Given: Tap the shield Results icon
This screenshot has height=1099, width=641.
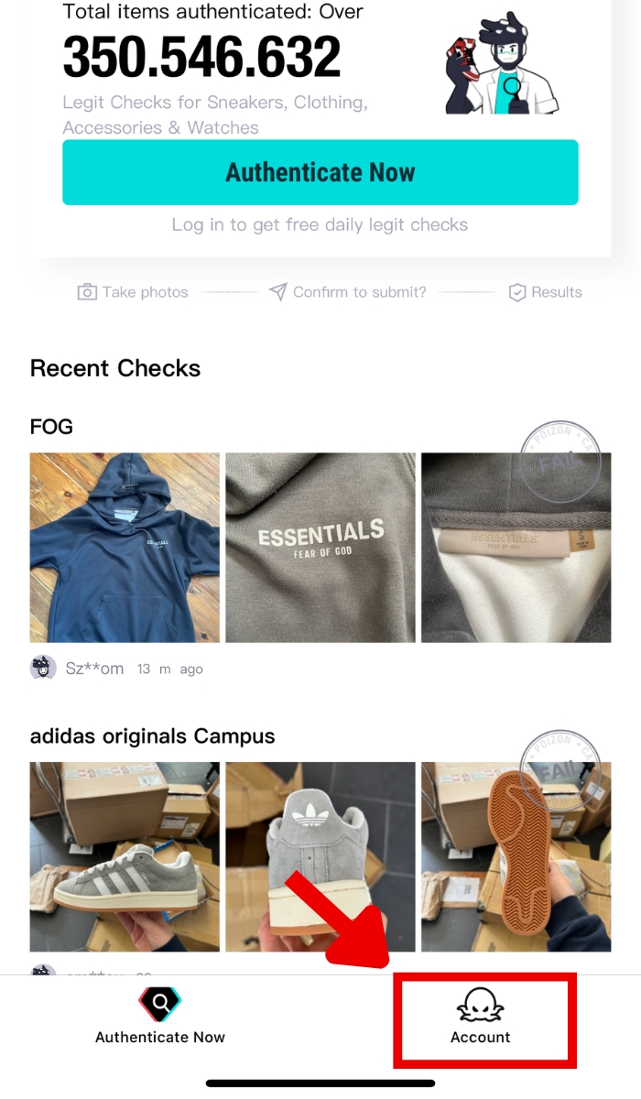Looking at the screenshot, I should [517, 292].
